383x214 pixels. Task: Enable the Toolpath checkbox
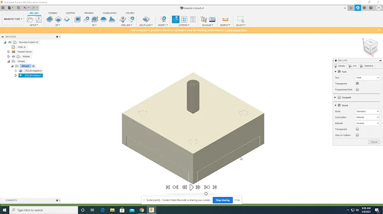[339, 97]
